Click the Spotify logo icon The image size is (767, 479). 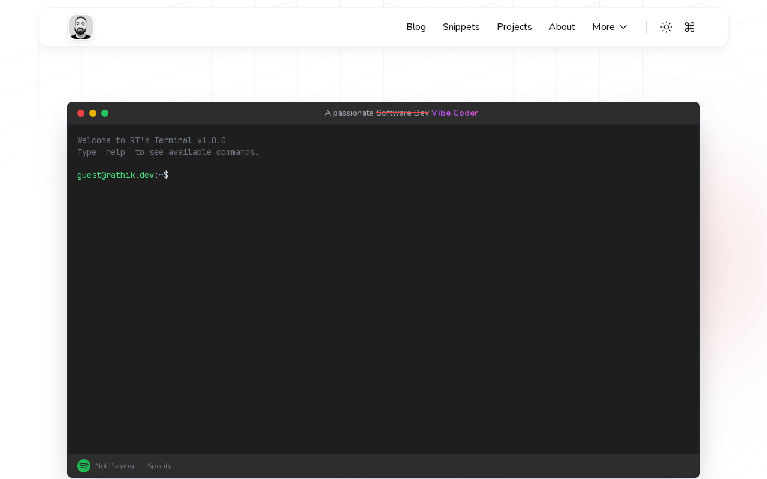click(84, 466)
